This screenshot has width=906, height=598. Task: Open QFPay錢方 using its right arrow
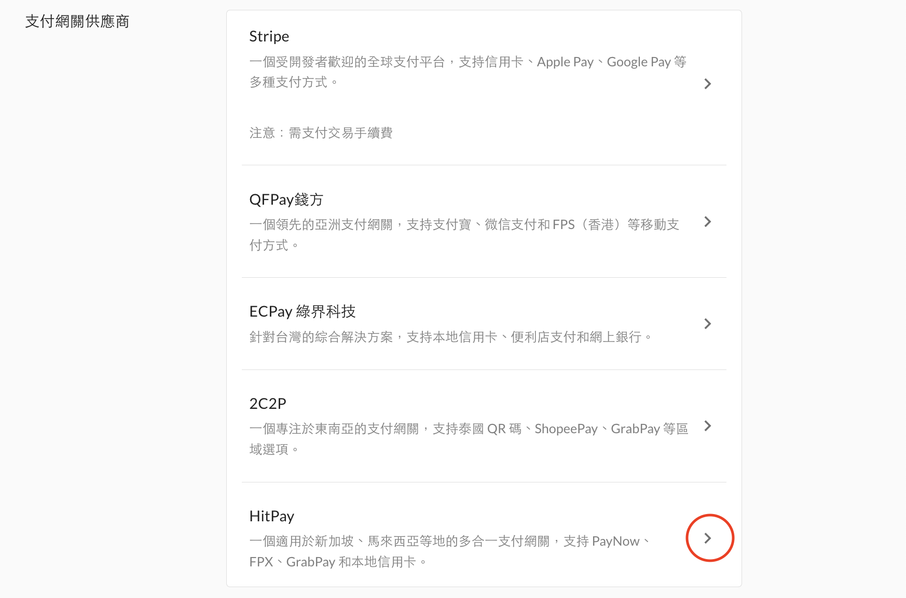click(707, 222)
